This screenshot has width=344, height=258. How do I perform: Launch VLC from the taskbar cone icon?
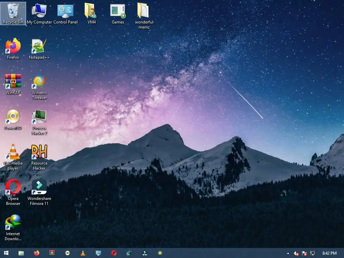(83, 253)
